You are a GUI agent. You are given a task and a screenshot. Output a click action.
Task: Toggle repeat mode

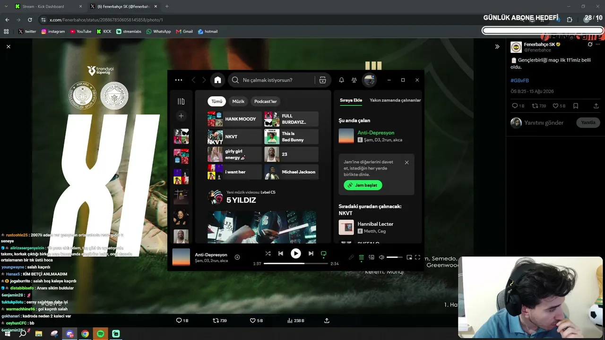pyautogui.click(x=324, y=254)
